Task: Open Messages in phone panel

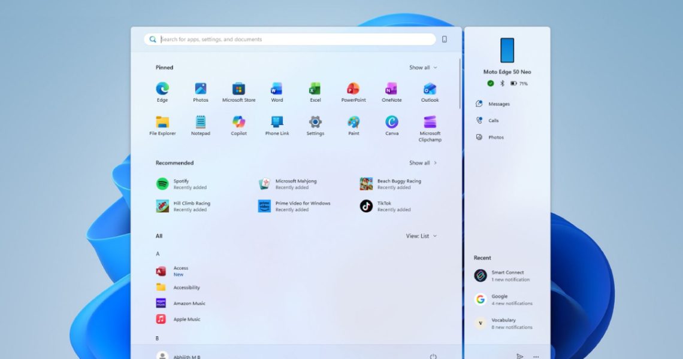Action: 498,104
